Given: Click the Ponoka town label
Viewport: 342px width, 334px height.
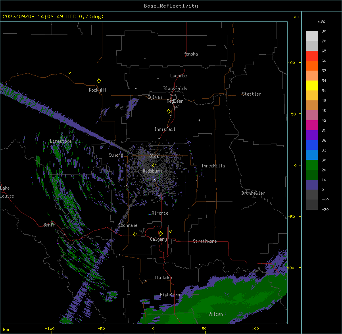Looking at the screenshot, I should (x=190, y=54).
